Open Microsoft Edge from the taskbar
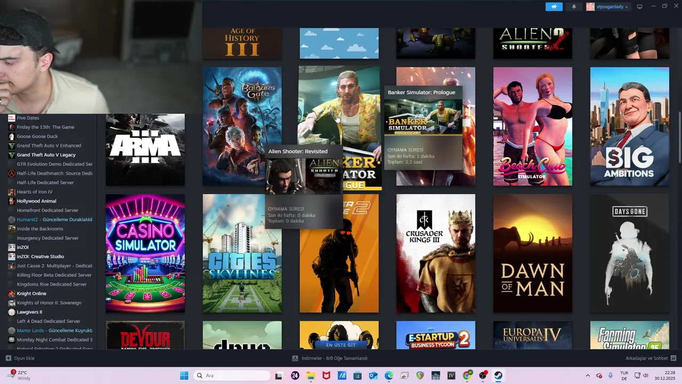This screenshot has width=682, height=384. [389, 375]
